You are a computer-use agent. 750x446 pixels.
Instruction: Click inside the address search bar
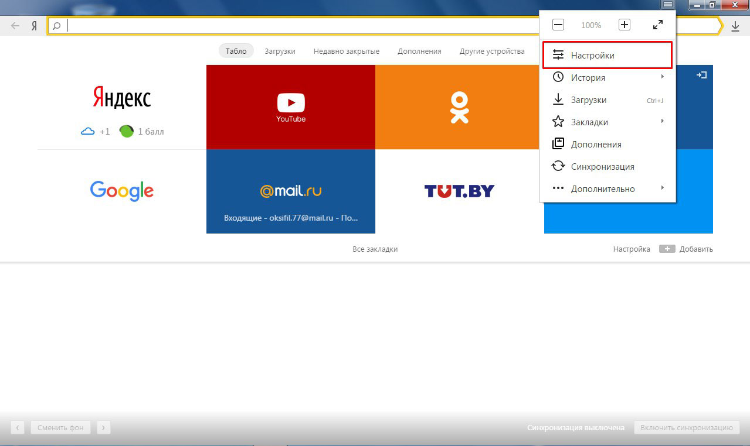pos(293,26)
